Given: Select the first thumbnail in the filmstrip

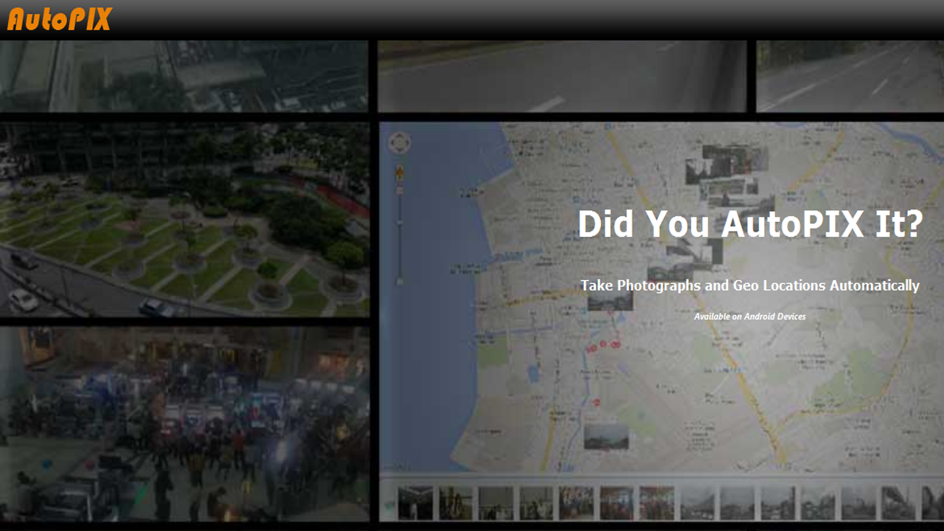Looking at the screenshot, I should pos(414,503).
